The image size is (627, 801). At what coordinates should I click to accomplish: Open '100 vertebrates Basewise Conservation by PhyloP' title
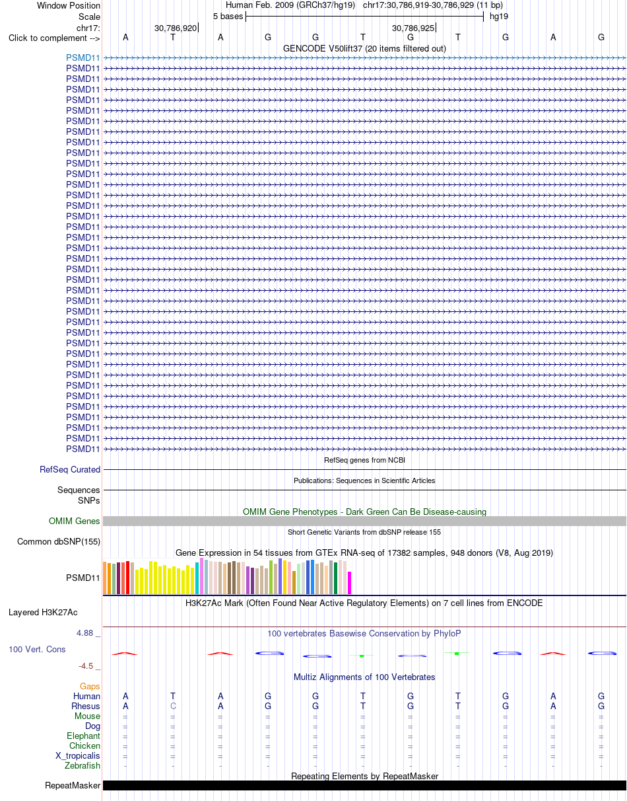(x=364, y=633)
